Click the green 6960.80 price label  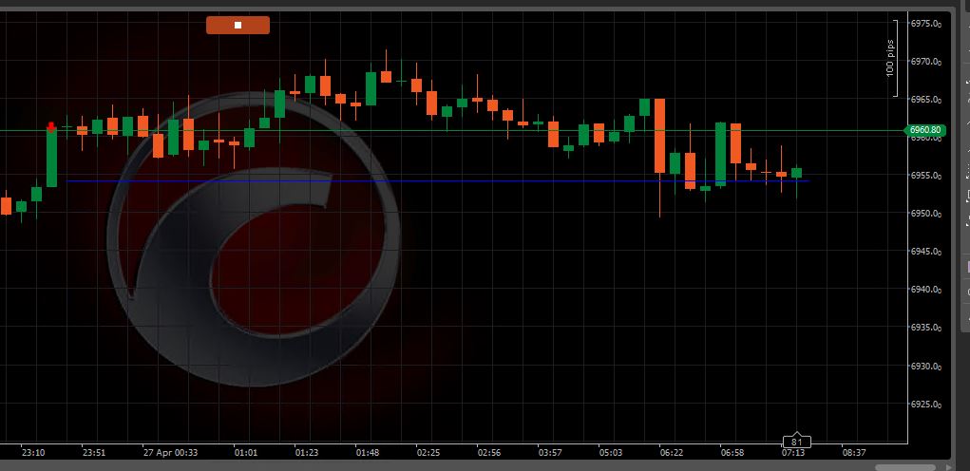click(x=925, y=130)
